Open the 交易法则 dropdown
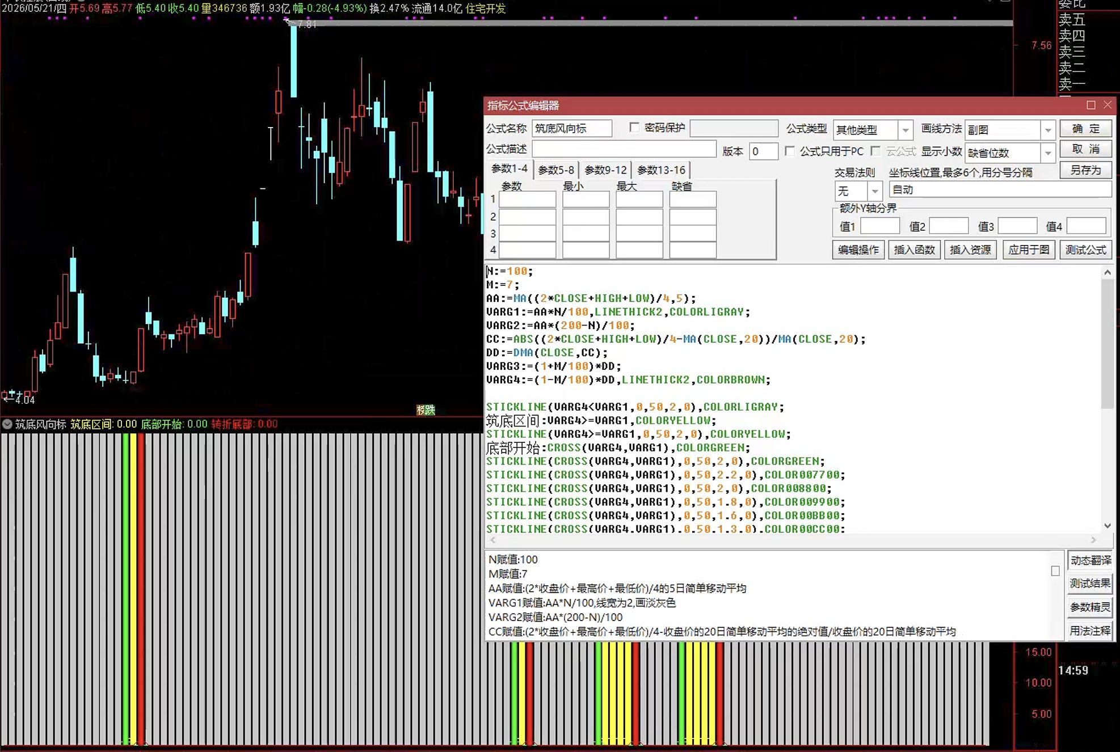This screenshot has height=752, width=1120. [x=874, y=191]
